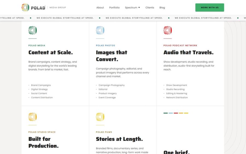The height and width of the screenshot is (154, 246).
Task: Click the POLAD wordmark text
Action: tap(38, 8)
